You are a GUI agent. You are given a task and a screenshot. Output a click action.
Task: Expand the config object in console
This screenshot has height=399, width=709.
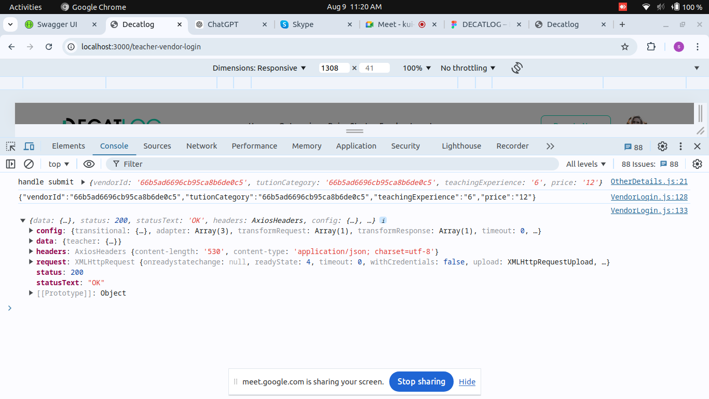pos(32,231)
